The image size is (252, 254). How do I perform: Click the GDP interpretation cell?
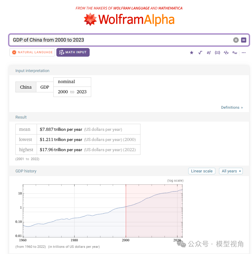(45, 87)
